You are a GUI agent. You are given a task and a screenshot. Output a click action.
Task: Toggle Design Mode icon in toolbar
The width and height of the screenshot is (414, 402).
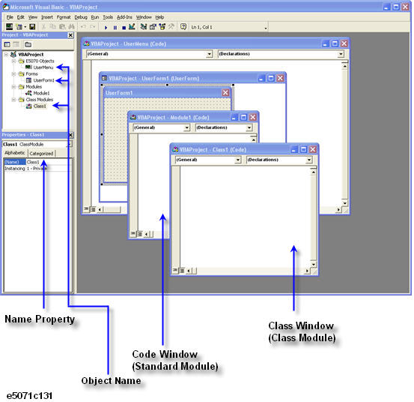[132, 27]
